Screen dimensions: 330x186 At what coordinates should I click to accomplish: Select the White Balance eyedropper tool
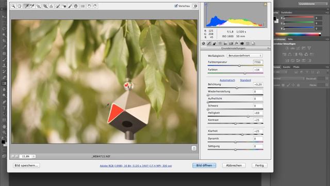click(26, 6)
